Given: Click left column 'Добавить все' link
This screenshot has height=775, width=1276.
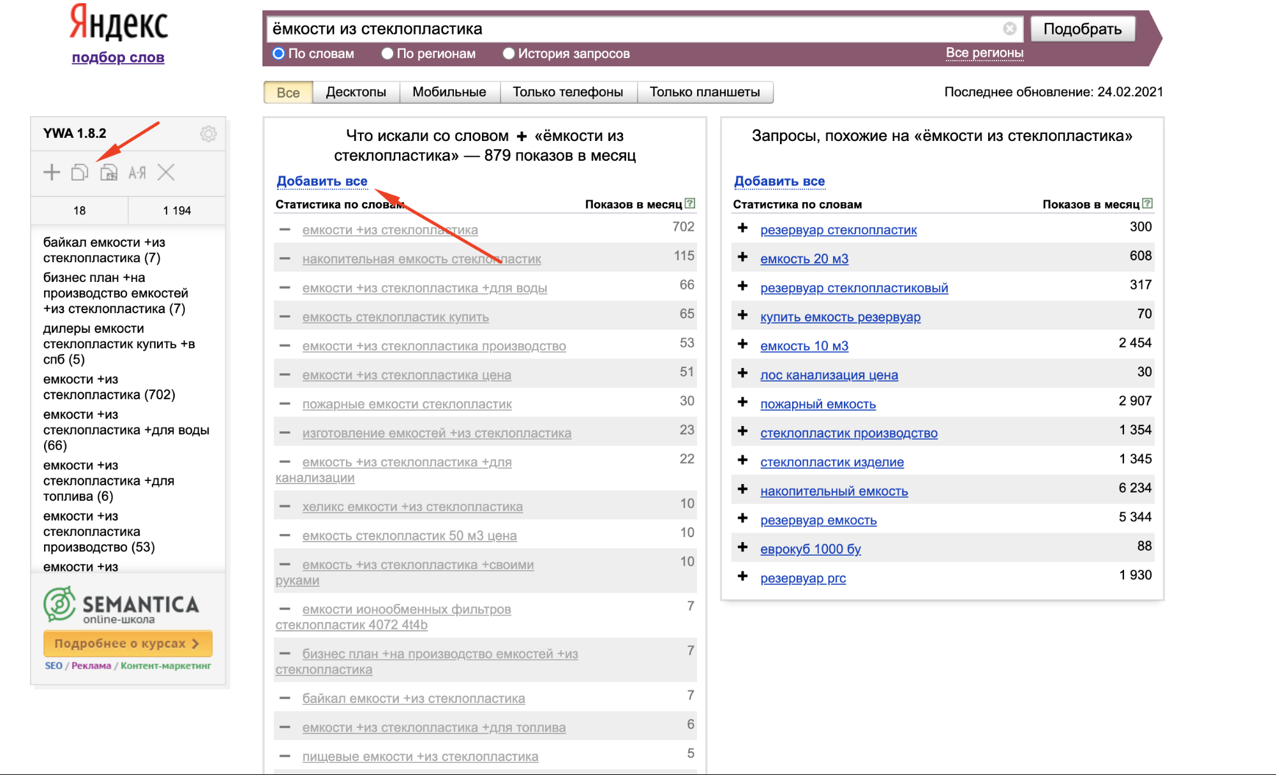Looking at the screenshot, I should click(322, 181).
